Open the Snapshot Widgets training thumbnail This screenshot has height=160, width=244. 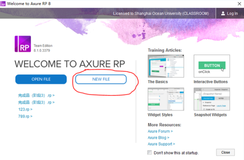coord(212,99)
